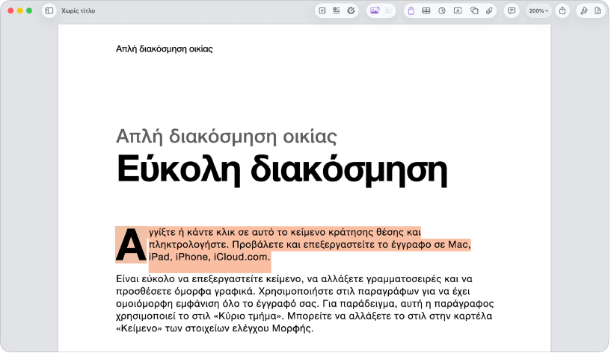Click the gray subtitle 'Απλή διακόσμηση οικίας'
This screenshot has height=353, width=611.
pyautogui.click(x=227, y=136)
